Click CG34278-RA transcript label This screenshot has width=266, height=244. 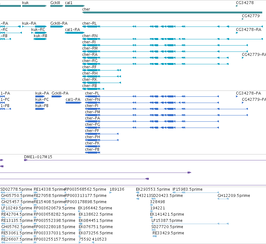click(x=248, y=29)
